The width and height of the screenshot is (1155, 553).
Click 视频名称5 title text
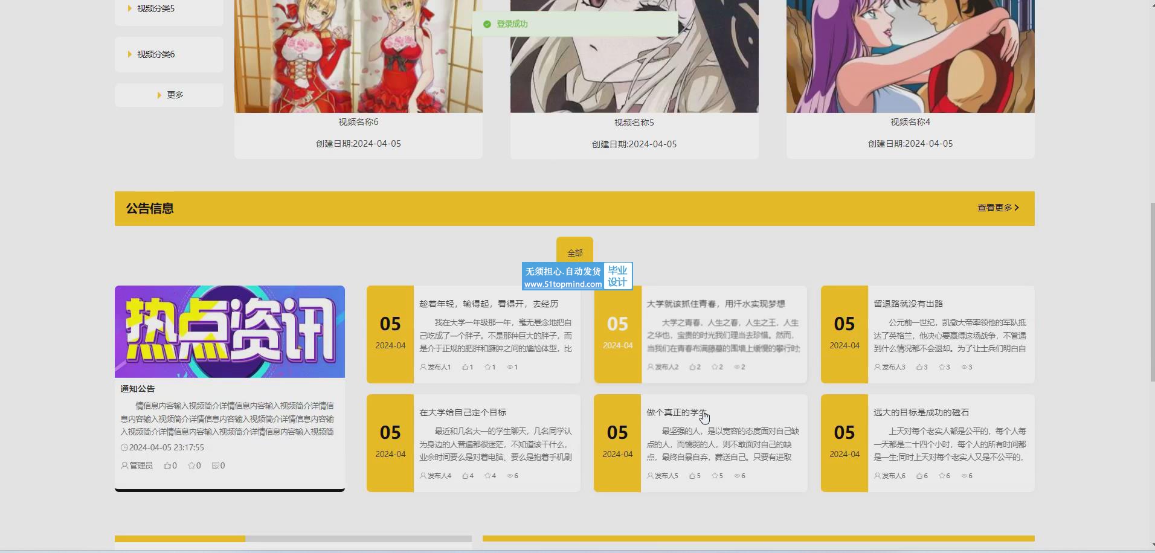pyautogui.click(x=634, y=123)
